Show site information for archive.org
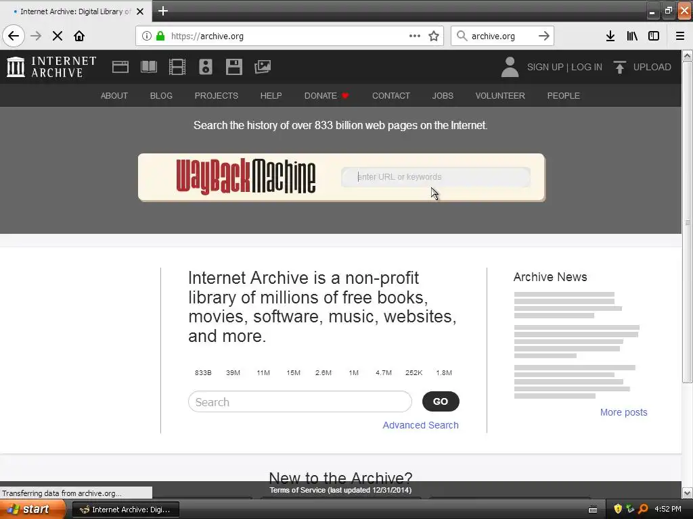693x519 pixels. pos(146,36)
